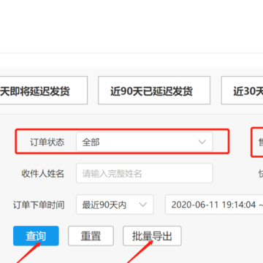Focus the 收件人姓名 input field
The width and height of the screenshot is (263, 263).
(145, 173)
